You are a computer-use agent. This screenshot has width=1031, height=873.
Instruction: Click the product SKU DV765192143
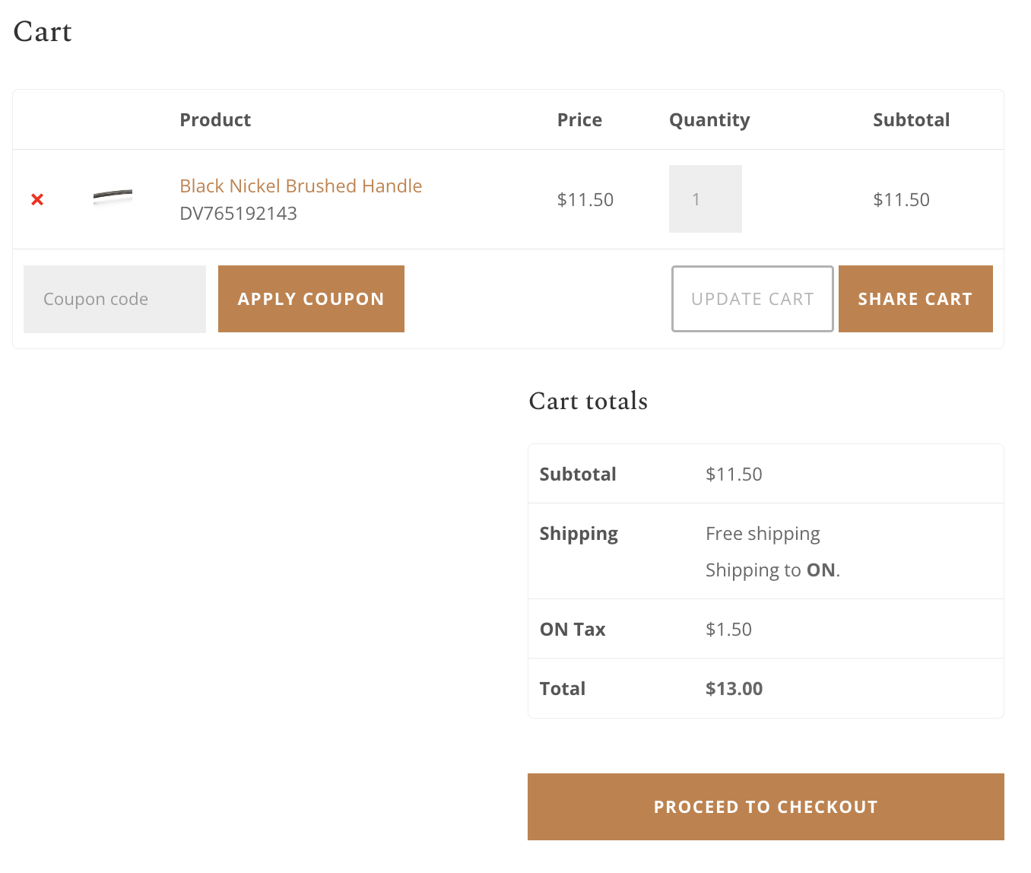point(238,214)
